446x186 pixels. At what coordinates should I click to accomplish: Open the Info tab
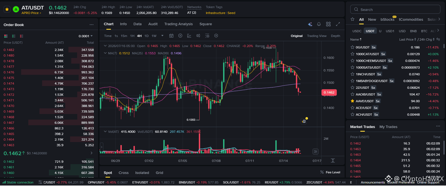pos(123,24)
